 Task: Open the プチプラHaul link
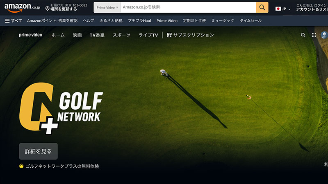pos(139,21)
